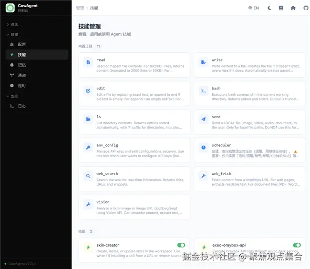The width and height of the screenshot is (310, 269).
Task: Open the 配置 sidebar menu item
Action: (37, 44)
